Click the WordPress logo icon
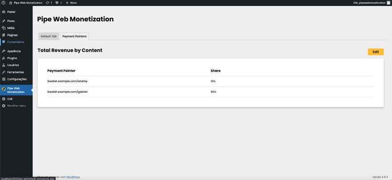Screen dimensions: 392x180 click(x=4, y=3)
